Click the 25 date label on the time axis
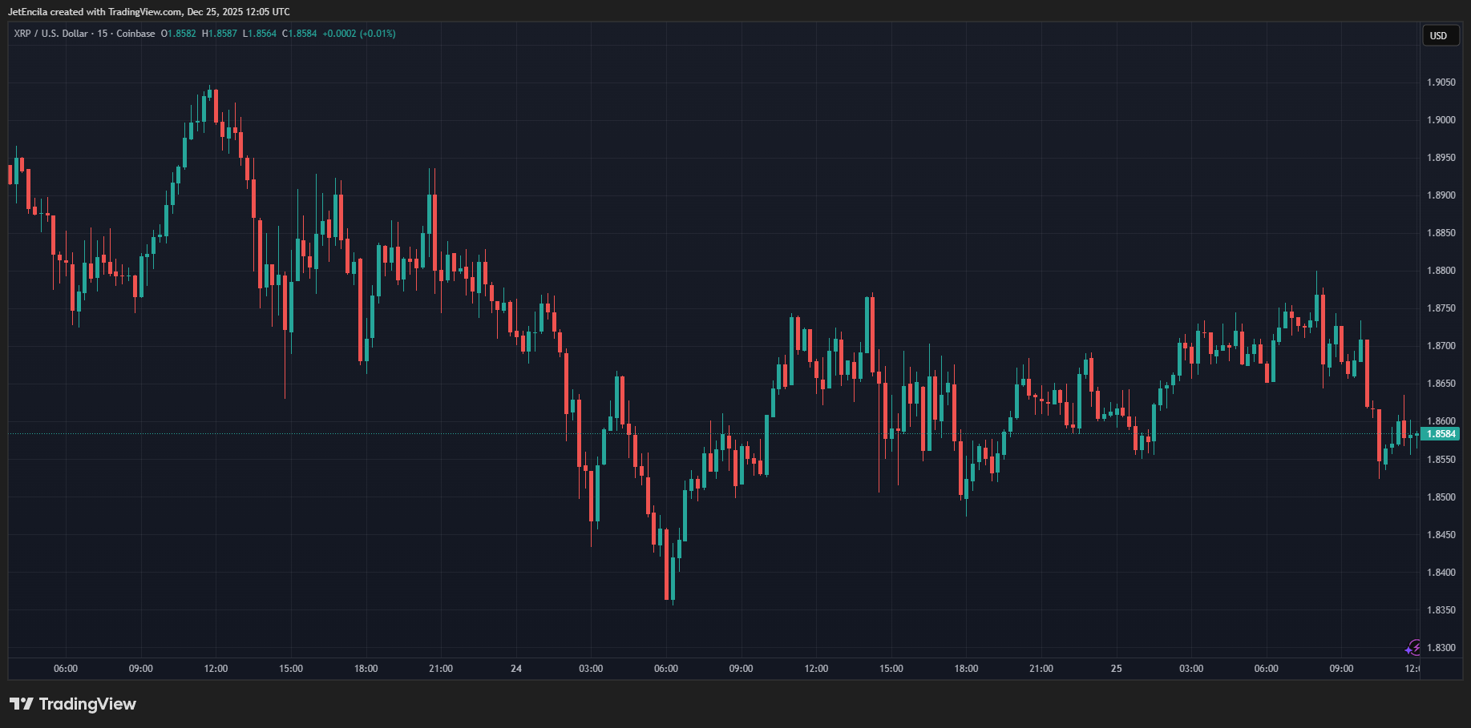The image size is (1471, 728). coord(1117,669)
